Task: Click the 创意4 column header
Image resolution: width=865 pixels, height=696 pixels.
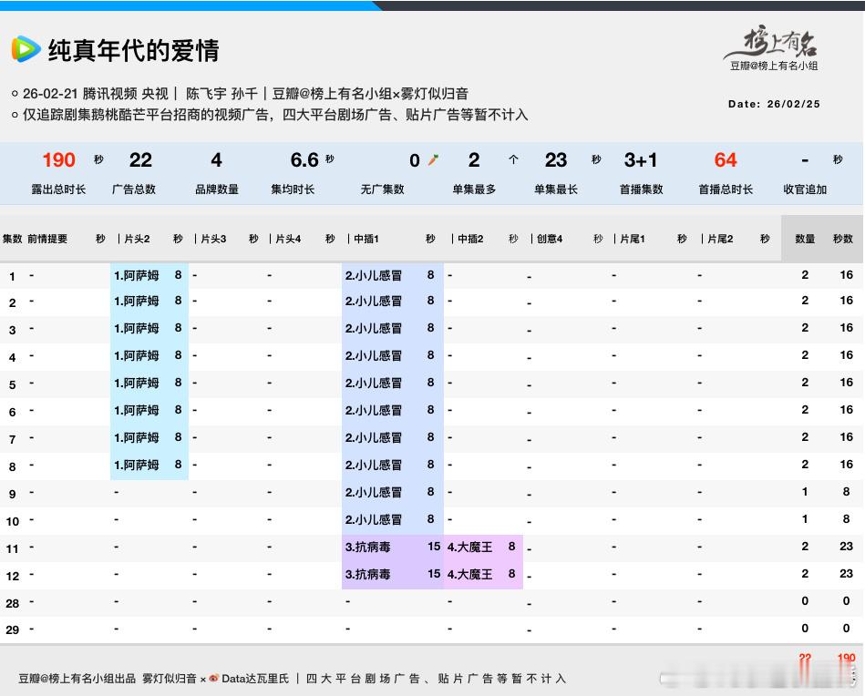Action: (550, 239)
